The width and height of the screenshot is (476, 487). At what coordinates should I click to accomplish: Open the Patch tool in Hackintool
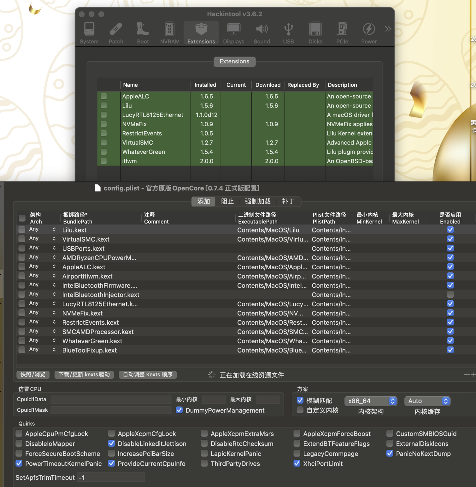(x=116, y=33)
